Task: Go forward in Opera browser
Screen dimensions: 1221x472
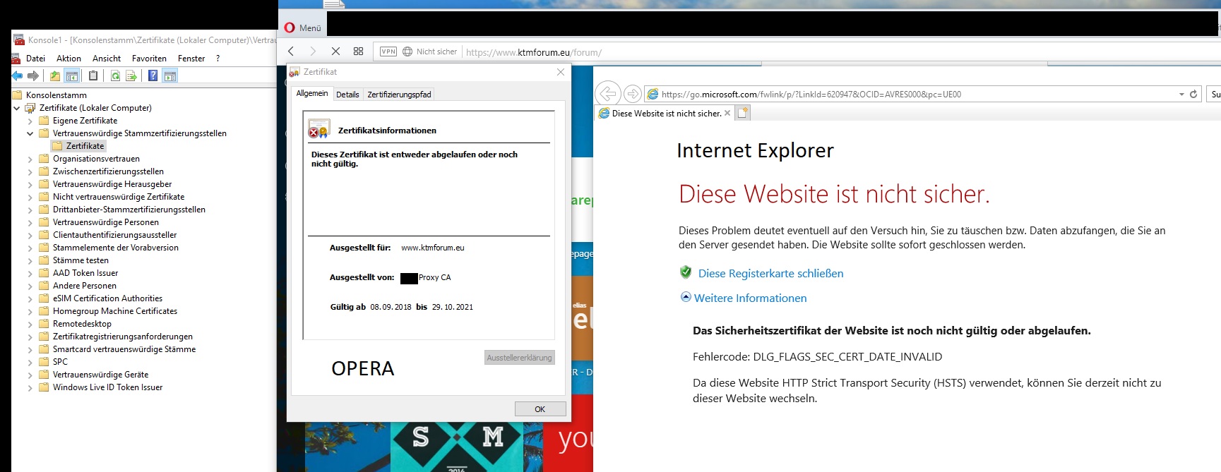Action: pos(313,52)
